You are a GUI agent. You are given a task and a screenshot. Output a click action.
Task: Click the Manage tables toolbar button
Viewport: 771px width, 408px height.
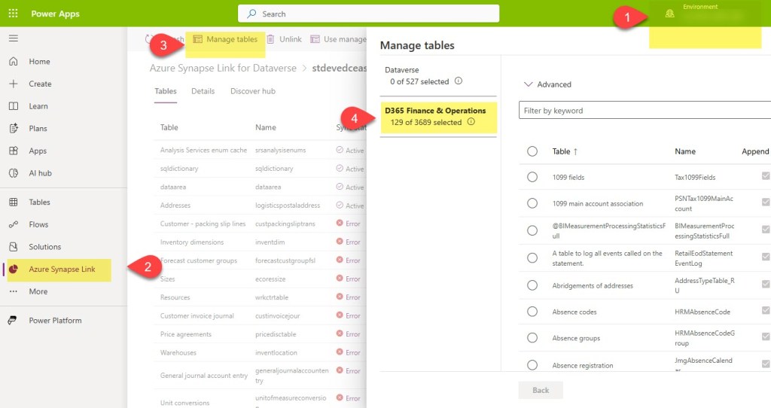225,39
